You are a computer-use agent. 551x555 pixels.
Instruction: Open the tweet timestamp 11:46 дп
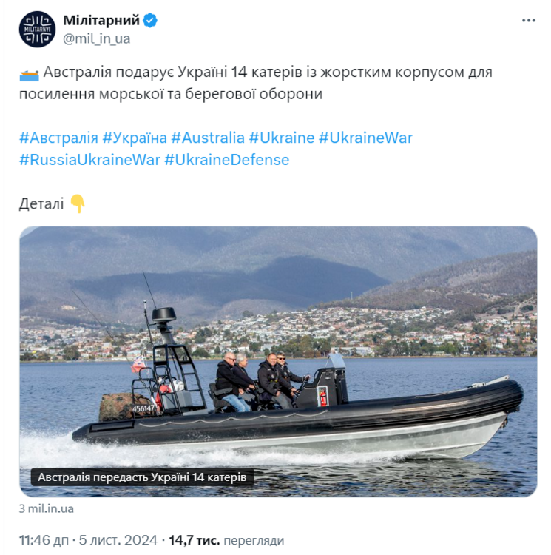[44, 540]
